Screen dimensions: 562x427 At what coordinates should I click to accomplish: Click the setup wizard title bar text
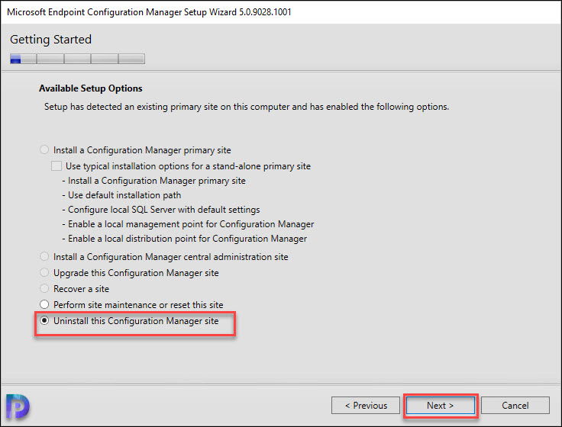click(149, 12)
